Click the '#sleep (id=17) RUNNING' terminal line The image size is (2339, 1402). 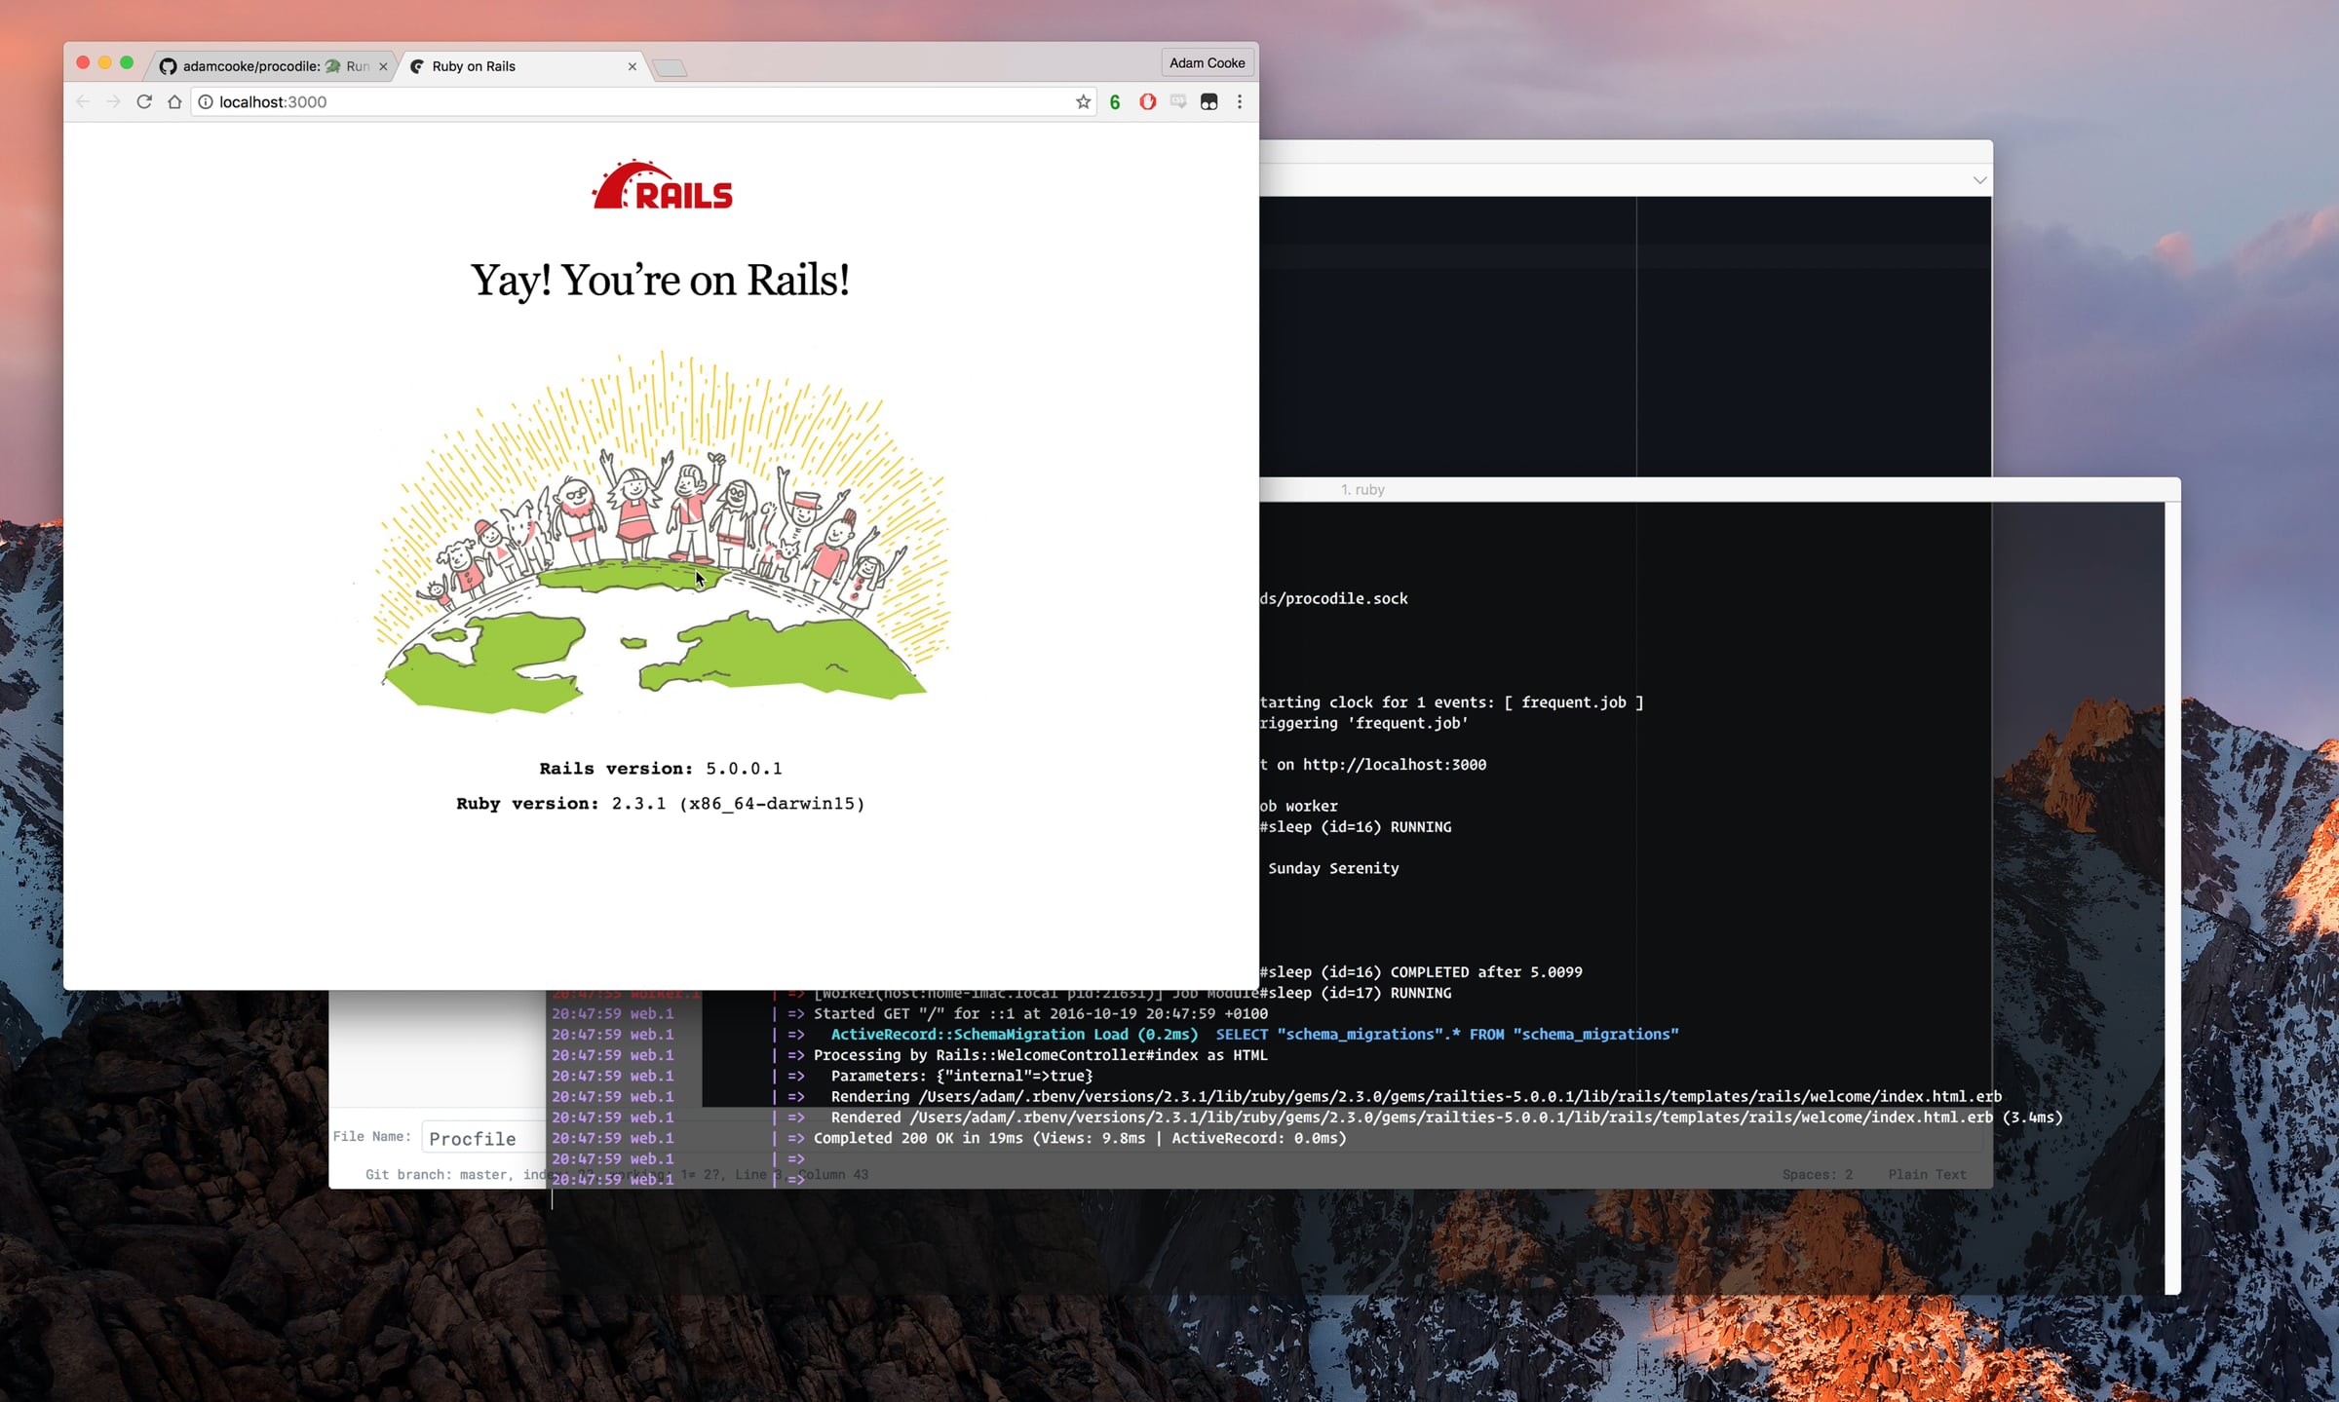pyautogui.click(x=1356, y=993)
